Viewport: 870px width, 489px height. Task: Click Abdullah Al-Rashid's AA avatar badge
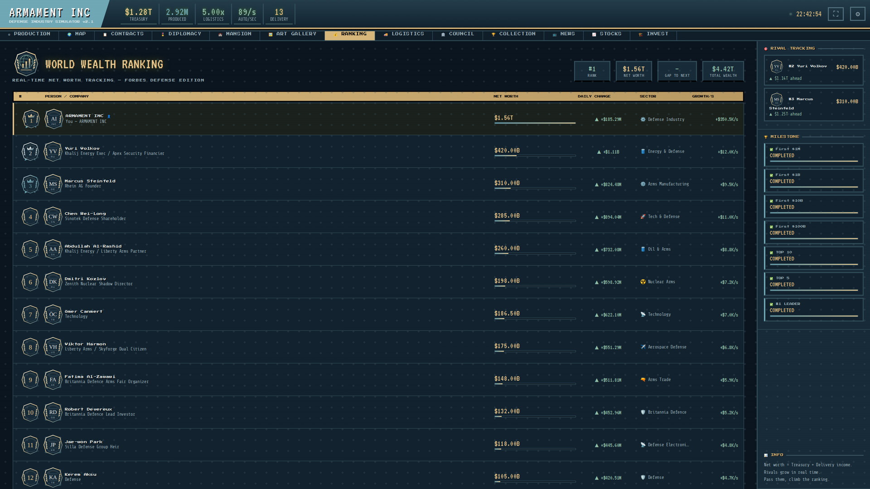tap(53, 249)
